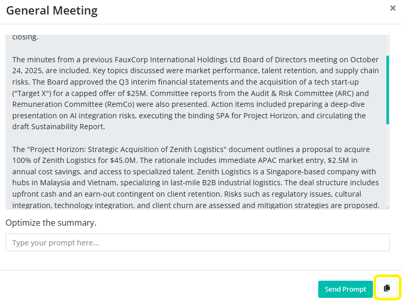Close the General Meeting dialog
This screenshot has height=303, width=402.
393,8
